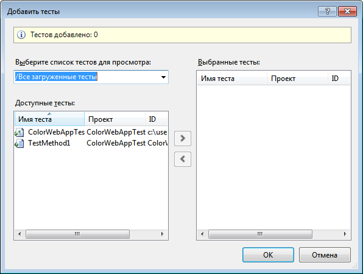Sort available tests by 'Проект' column
Screen dimensions: 363x274
coord(115,119)
